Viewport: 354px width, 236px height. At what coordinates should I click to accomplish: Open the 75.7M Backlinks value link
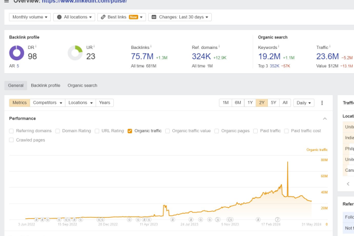[142, 57]
